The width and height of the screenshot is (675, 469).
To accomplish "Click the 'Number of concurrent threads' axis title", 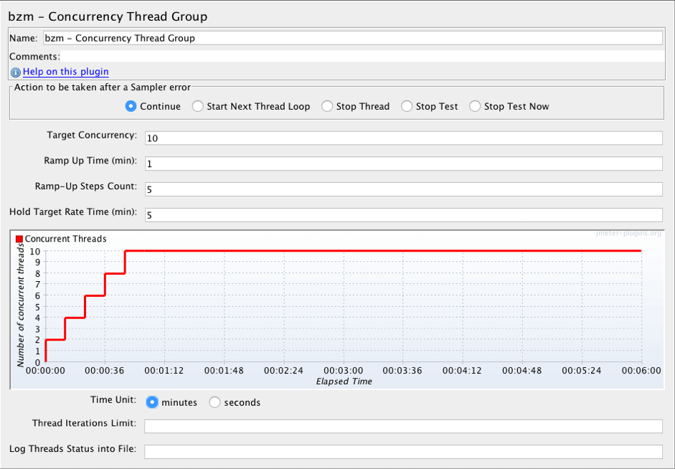I will tap(20, 305).
